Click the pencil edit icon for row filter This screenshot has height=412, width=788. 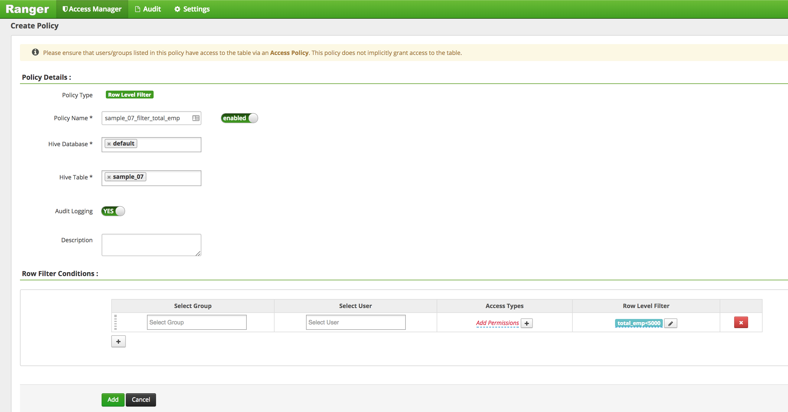coord(670,323)
